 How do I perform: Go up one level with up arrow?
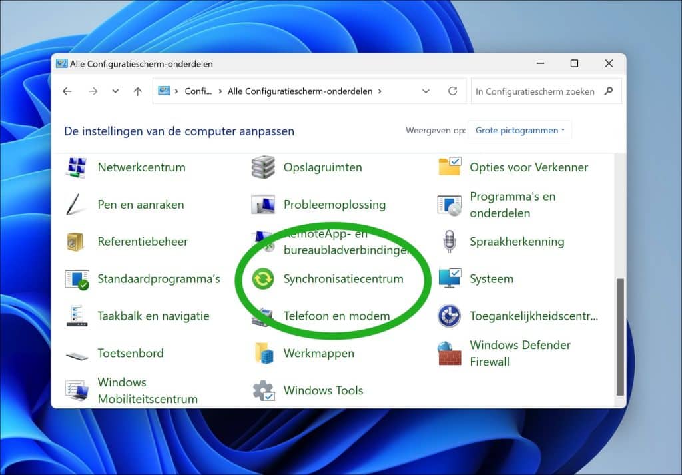click(137, 91)
